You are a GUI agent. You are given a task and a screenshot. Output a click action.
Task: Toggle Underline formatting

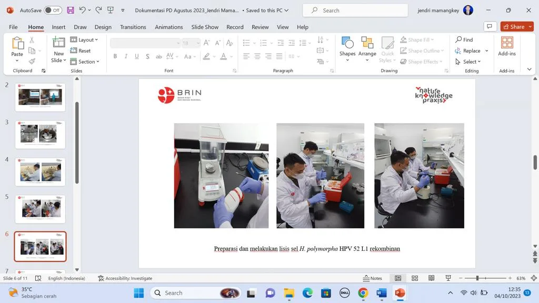click(x=137, y=56)
